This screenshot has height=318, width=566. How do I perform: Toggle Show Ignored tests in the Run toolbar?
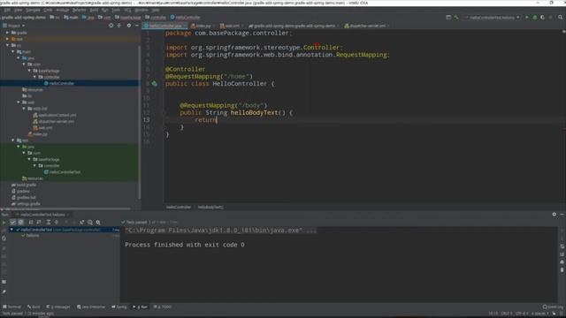click(x=21, y=223)
